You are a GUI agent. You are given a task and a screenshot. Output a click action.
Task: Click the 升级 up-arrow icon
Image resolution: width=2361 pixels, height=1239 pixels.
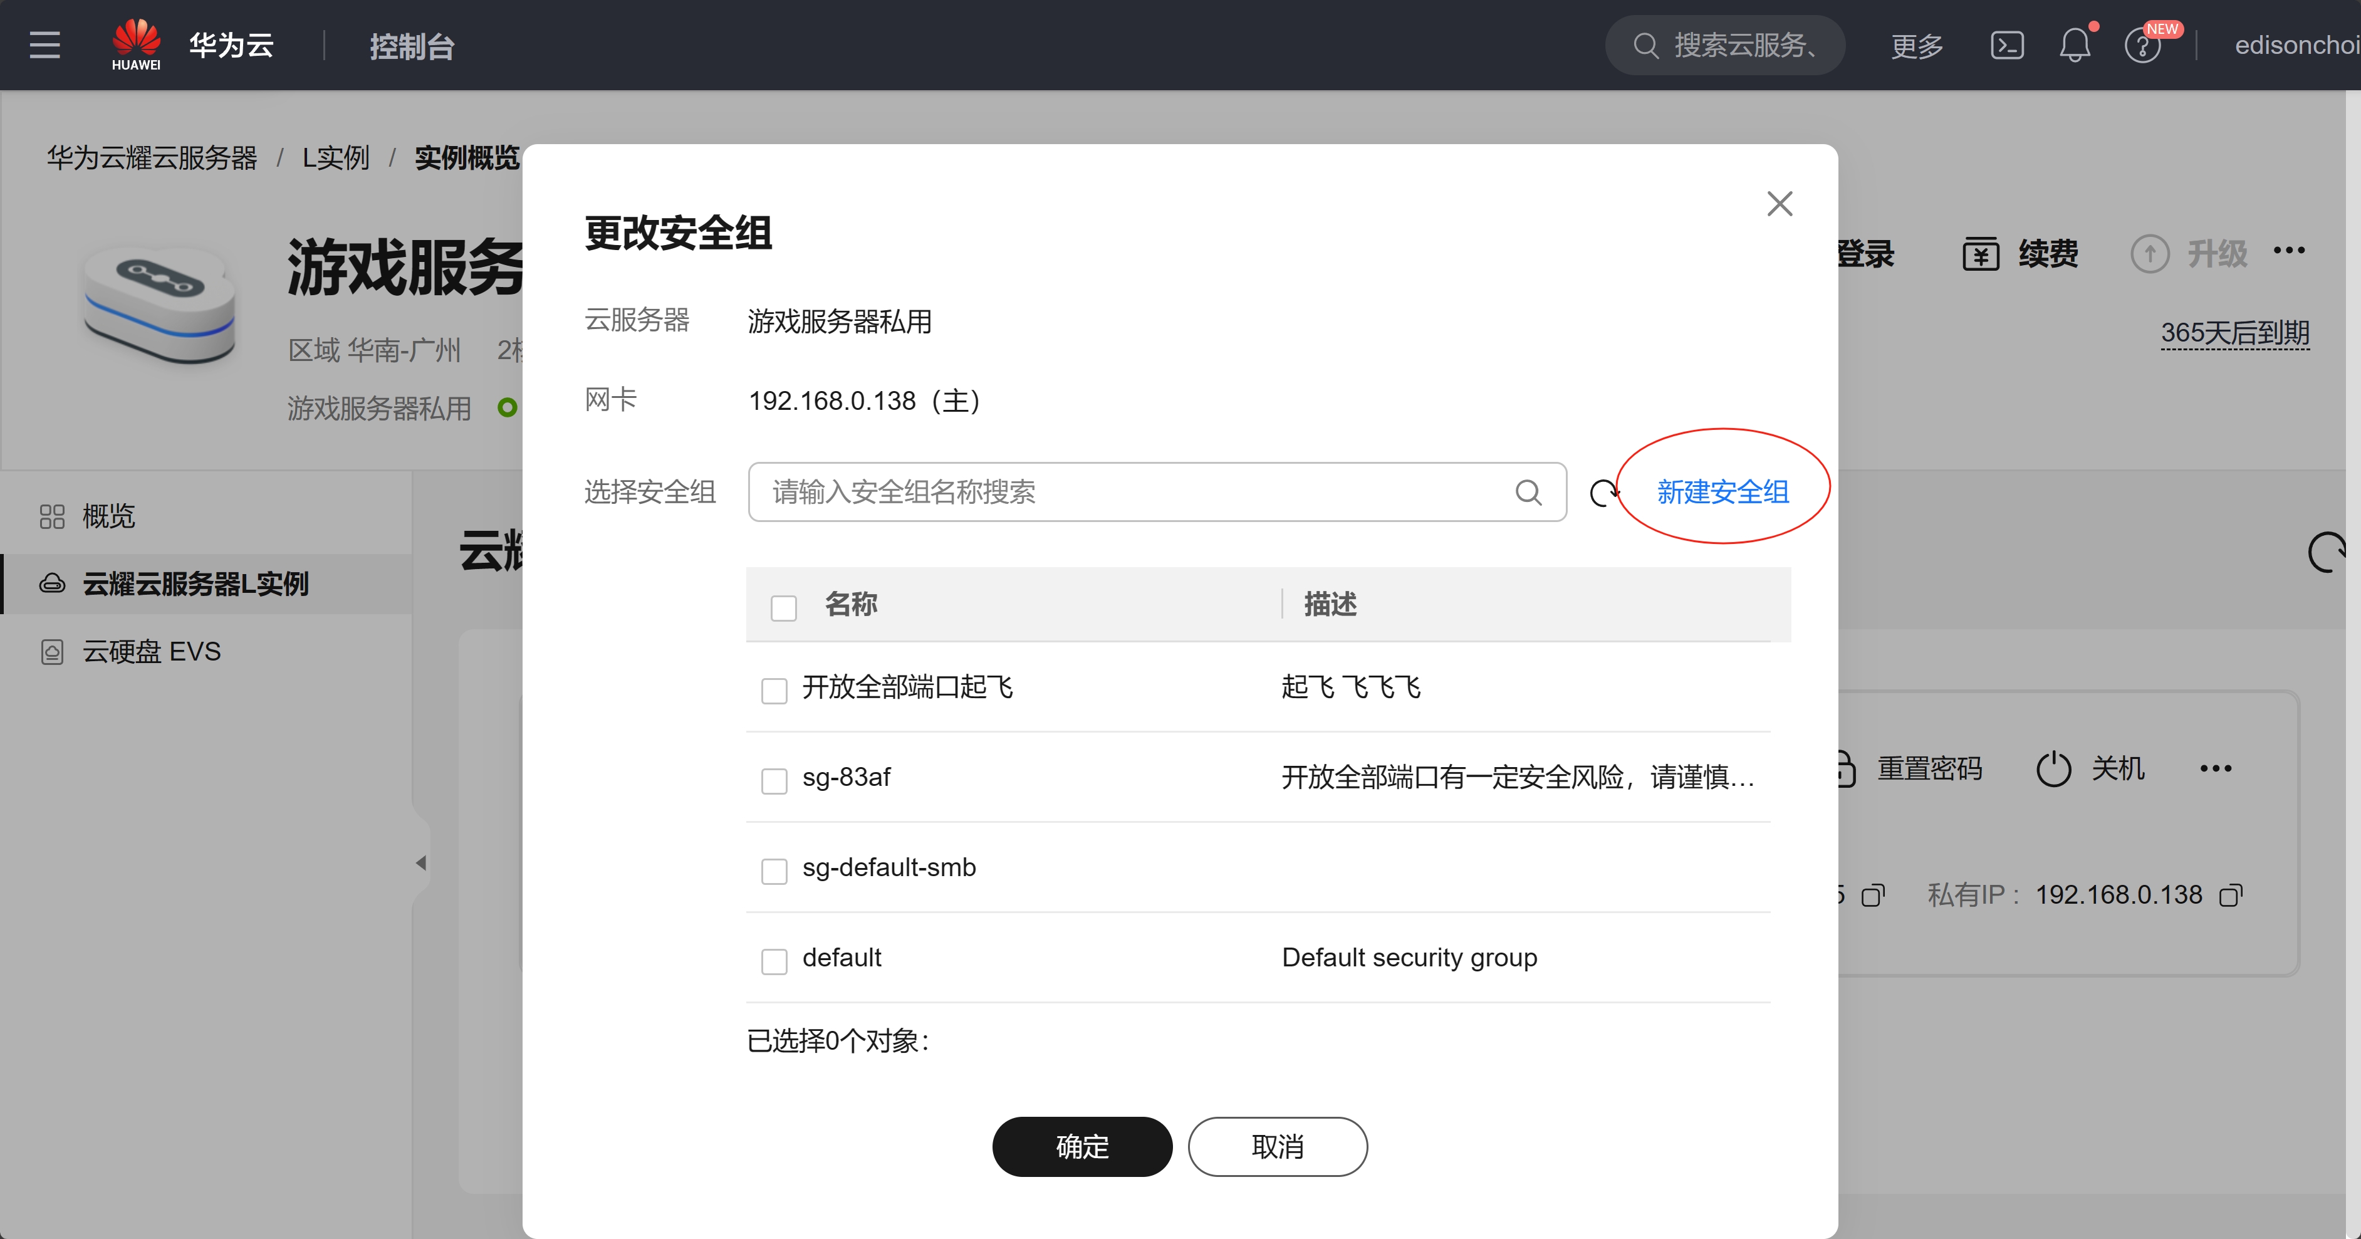(2149, 254)
